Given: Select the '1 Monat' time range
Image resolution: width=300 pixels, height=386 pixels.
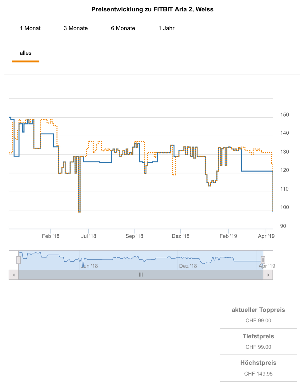Looking at the screenshot, I should pos(30,28).
